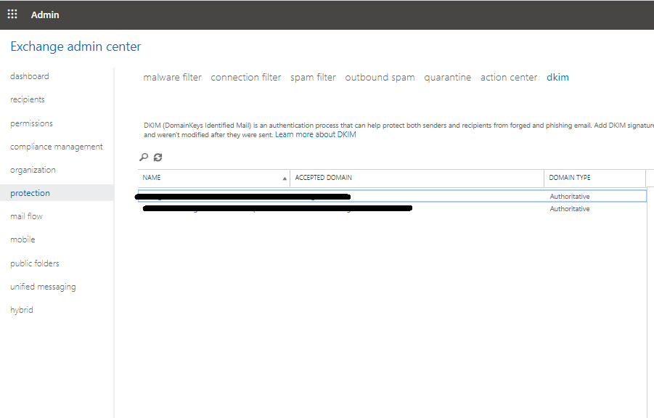Screen dimensions: 654x418
Task: View the outbound spam tab
Action: point(380,77)
